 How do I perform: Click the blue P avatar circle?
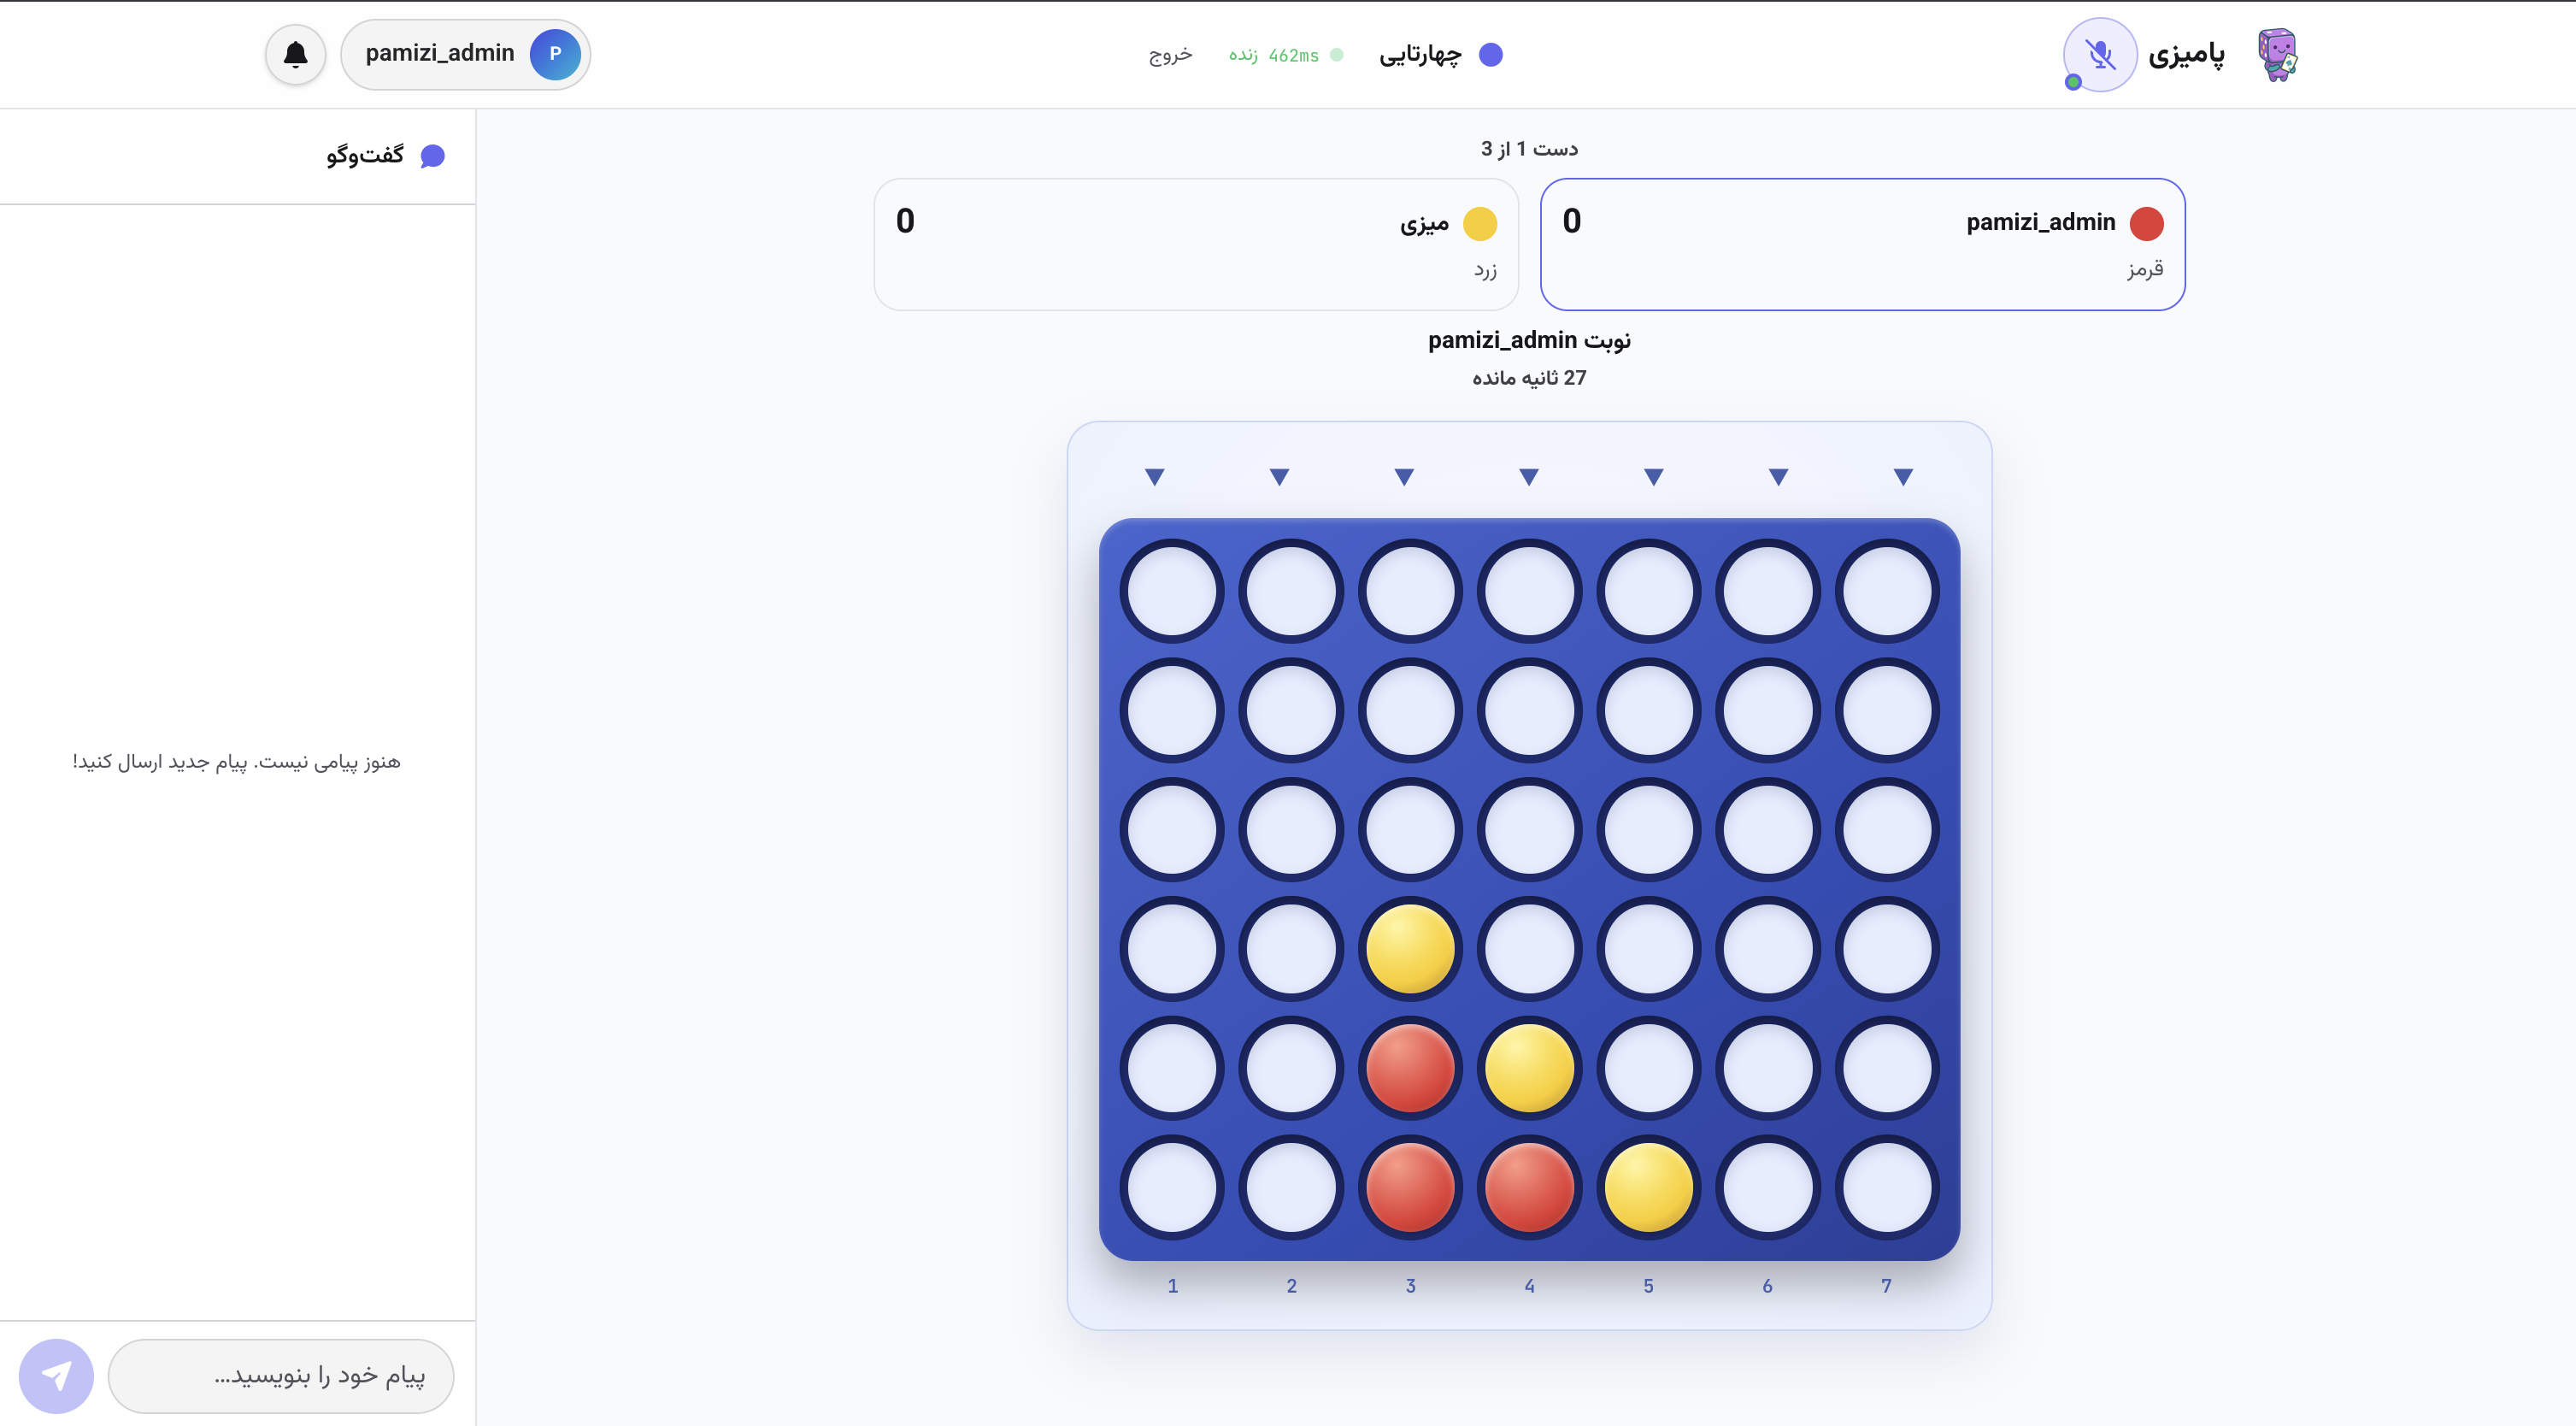click(x=555, y=54)
